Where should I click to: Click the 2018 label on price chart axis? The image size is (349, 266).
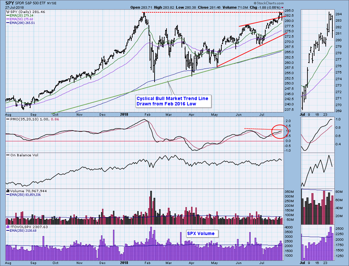pos(124,114)
